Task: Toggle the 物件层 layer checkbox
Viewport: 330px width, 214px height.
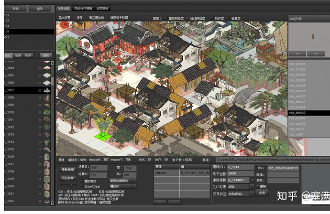Action: click(x=212, y=19)
